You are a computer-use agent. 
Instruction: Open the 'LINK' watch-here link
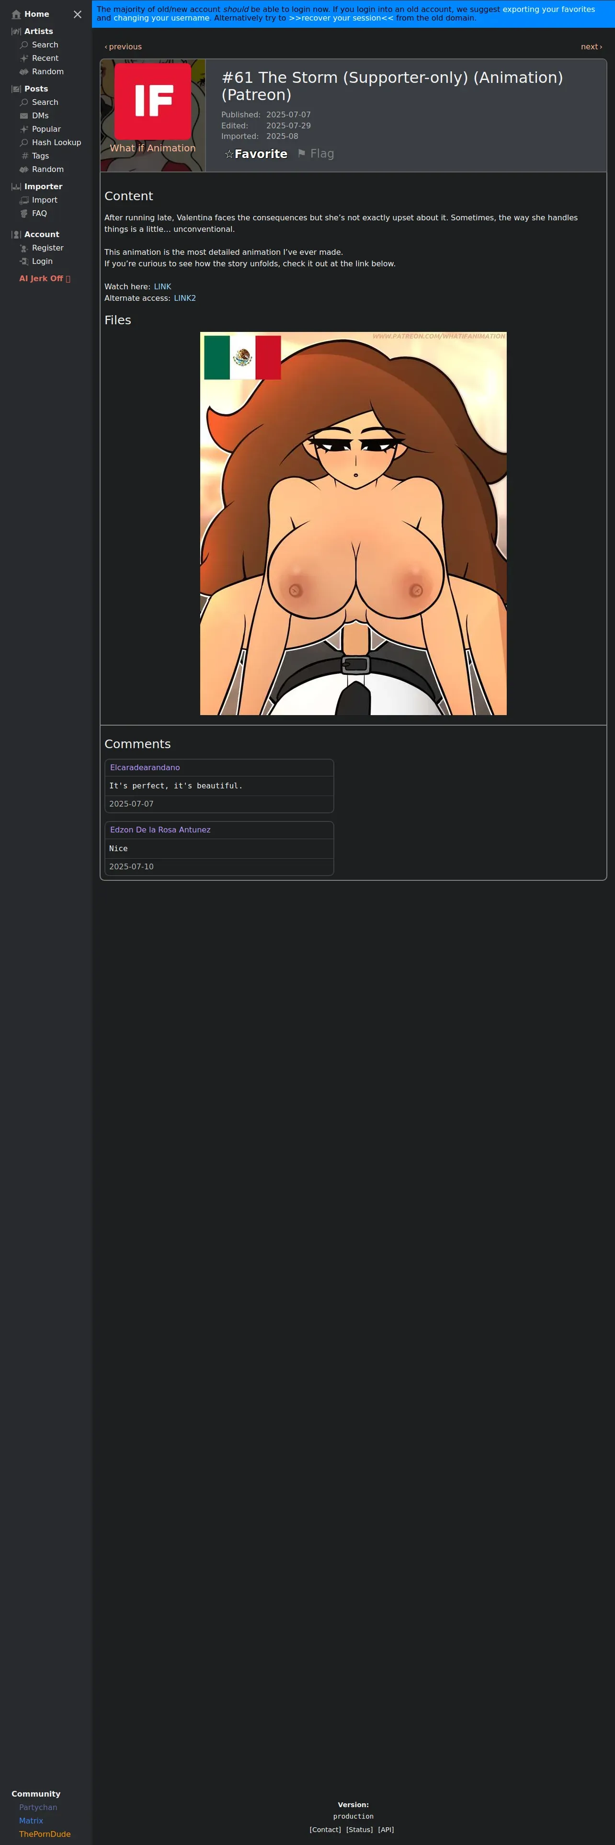(x=162, y=286)
